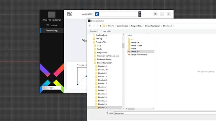The height and width of the screenshot is (121, 216).
Task: Click file list horizontal scroll left arrow
Action: 126,109
